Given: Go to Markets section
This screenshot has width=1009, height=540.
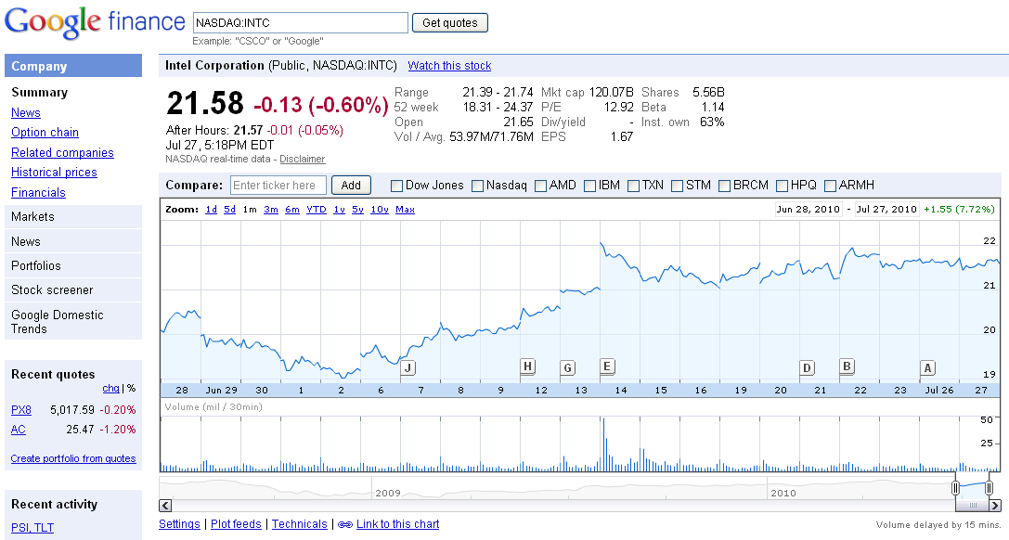Looking at the screenshot, I should [x=72, y=216].
